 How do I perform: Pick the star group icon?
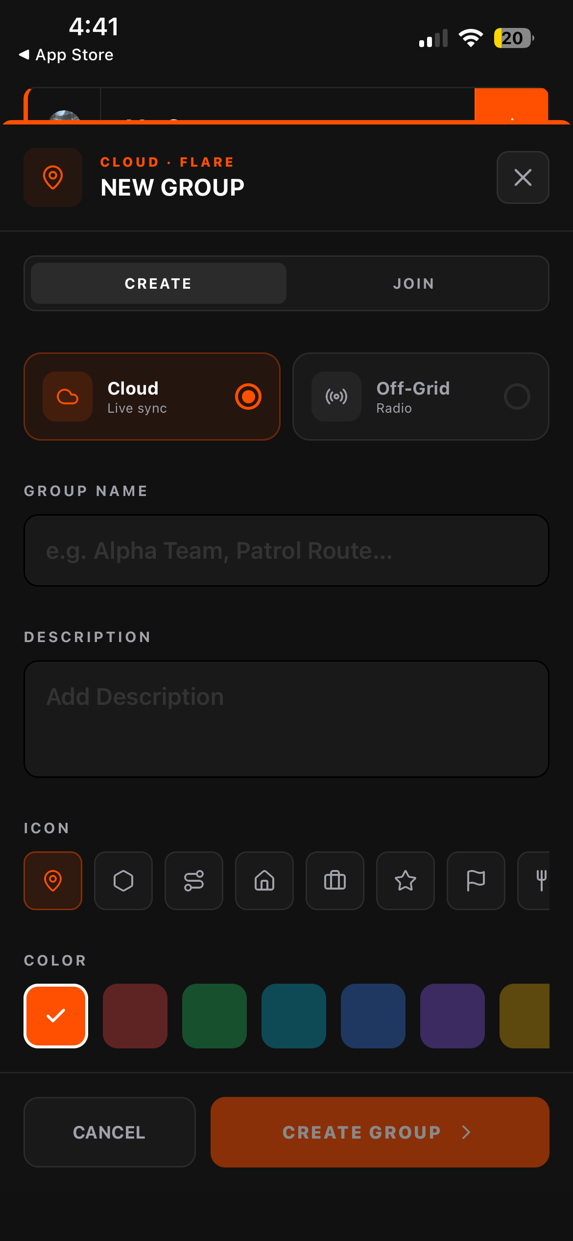(406, 881)
